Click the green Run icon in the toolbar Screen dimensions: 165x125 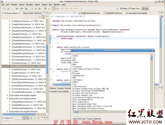point(21,9)
